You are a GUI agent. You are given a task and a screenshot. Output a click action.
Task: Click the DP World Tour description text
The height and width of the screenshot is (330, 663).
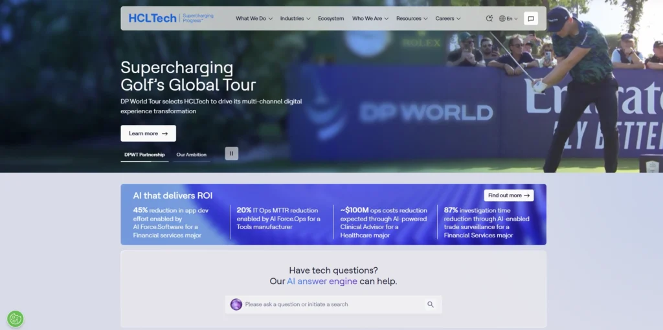(211, 107)
